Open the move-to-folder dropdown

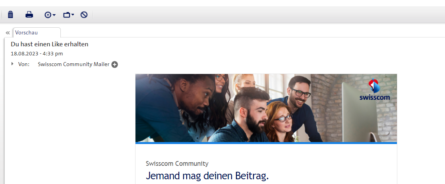pyautogui.click(x=68, y=15)
